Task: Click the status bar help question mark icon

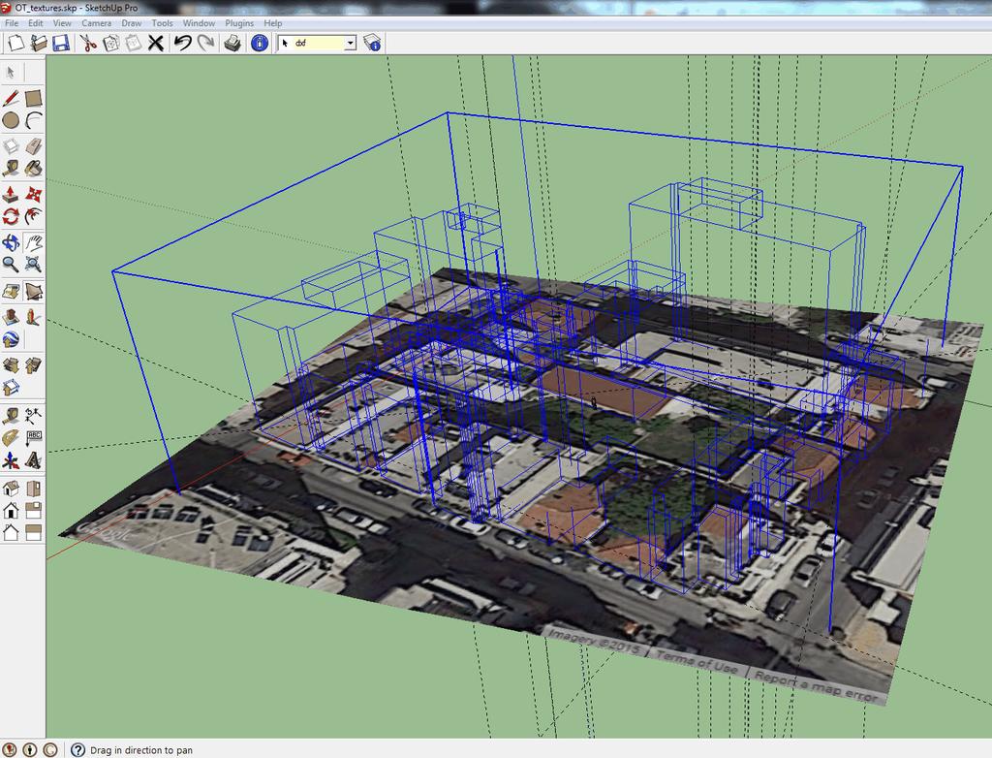Action: click(x=77, y=750)
